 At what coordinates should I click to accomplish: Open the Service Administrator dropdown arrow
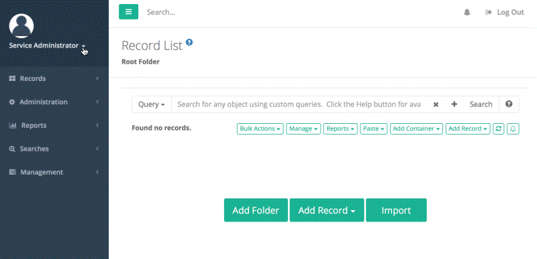83,46
